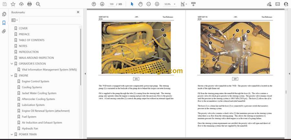This screenshot has width=291, height=140.
Task: Open the NOTES bookmark
Action: 23,46
